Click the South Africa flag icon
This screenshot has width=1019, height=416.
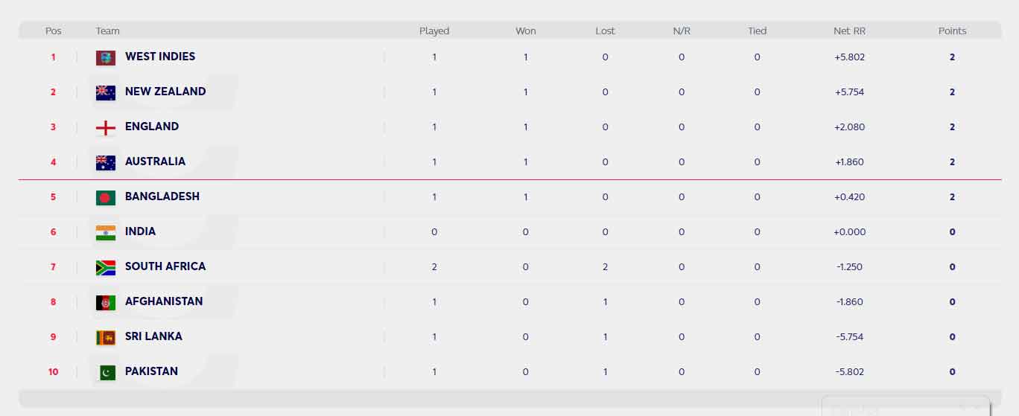pos(106,267)
